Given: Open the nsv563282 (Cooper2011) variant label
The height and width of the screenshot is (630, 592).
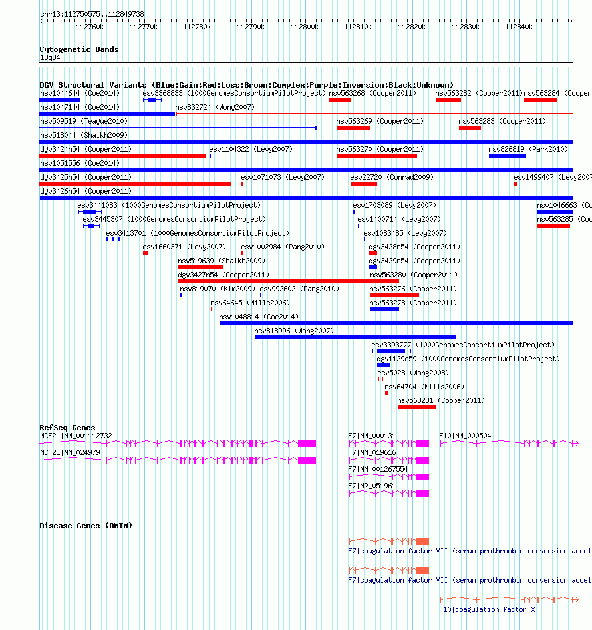Looking at the screenshot, I should point(479,93).
